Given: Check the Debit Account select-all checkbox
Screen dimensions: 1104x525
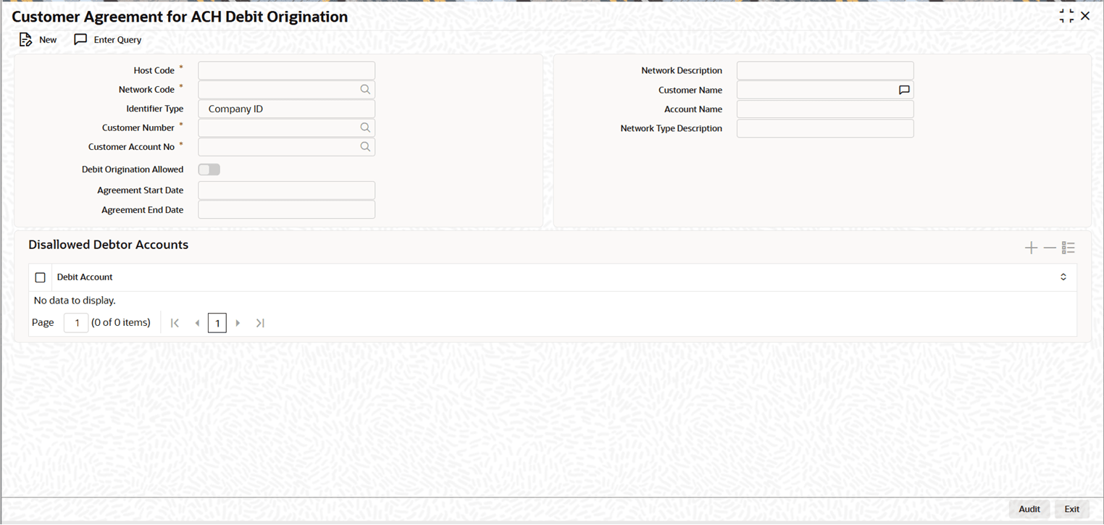Looking at the screenshot, I should click(41, 277).
